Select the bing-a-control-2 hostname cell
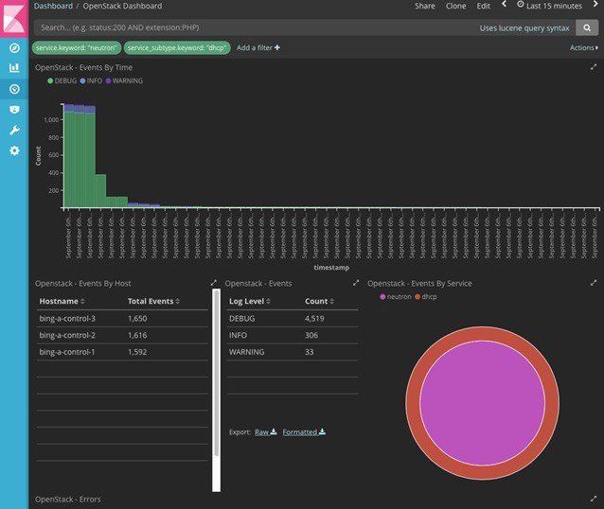Viewport: 604px width, 509px height. pos(67,335)
